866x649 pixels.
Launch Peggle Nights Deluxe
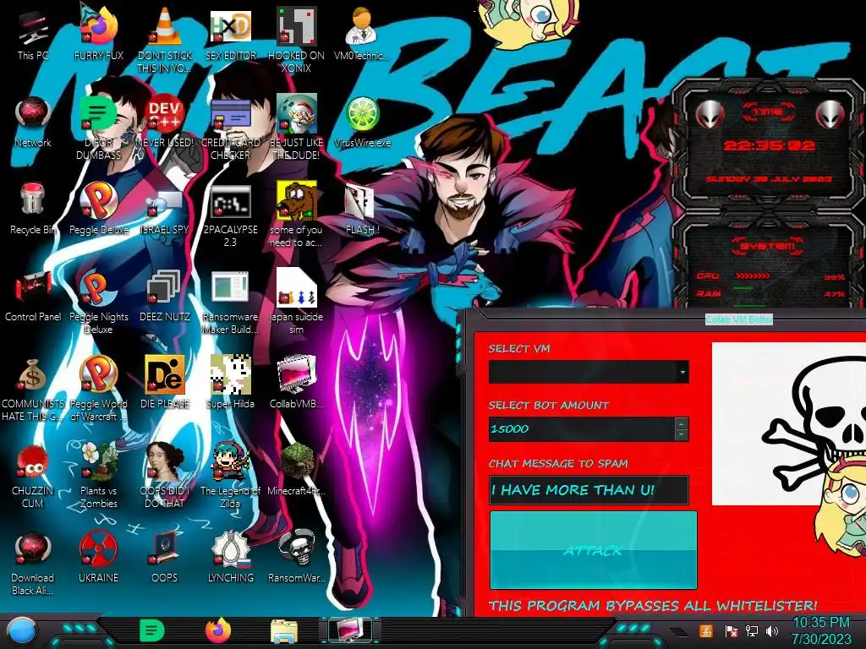(x=98, y=303)
